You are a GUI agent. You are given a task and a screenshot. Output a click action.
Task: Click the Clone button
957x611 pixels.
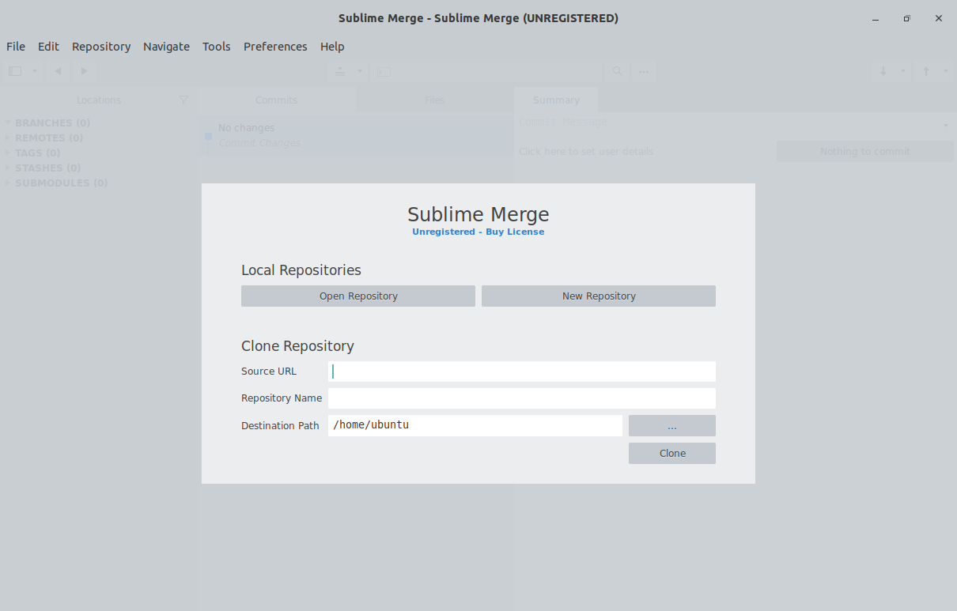click(672, 453)
